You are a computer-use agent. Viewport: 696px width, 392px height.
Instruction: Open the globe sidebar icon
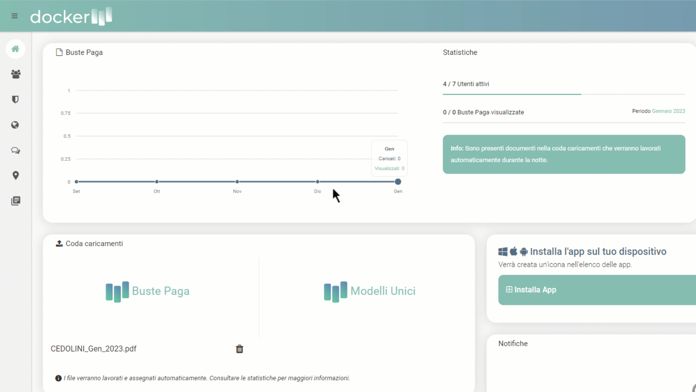(15, 125)
